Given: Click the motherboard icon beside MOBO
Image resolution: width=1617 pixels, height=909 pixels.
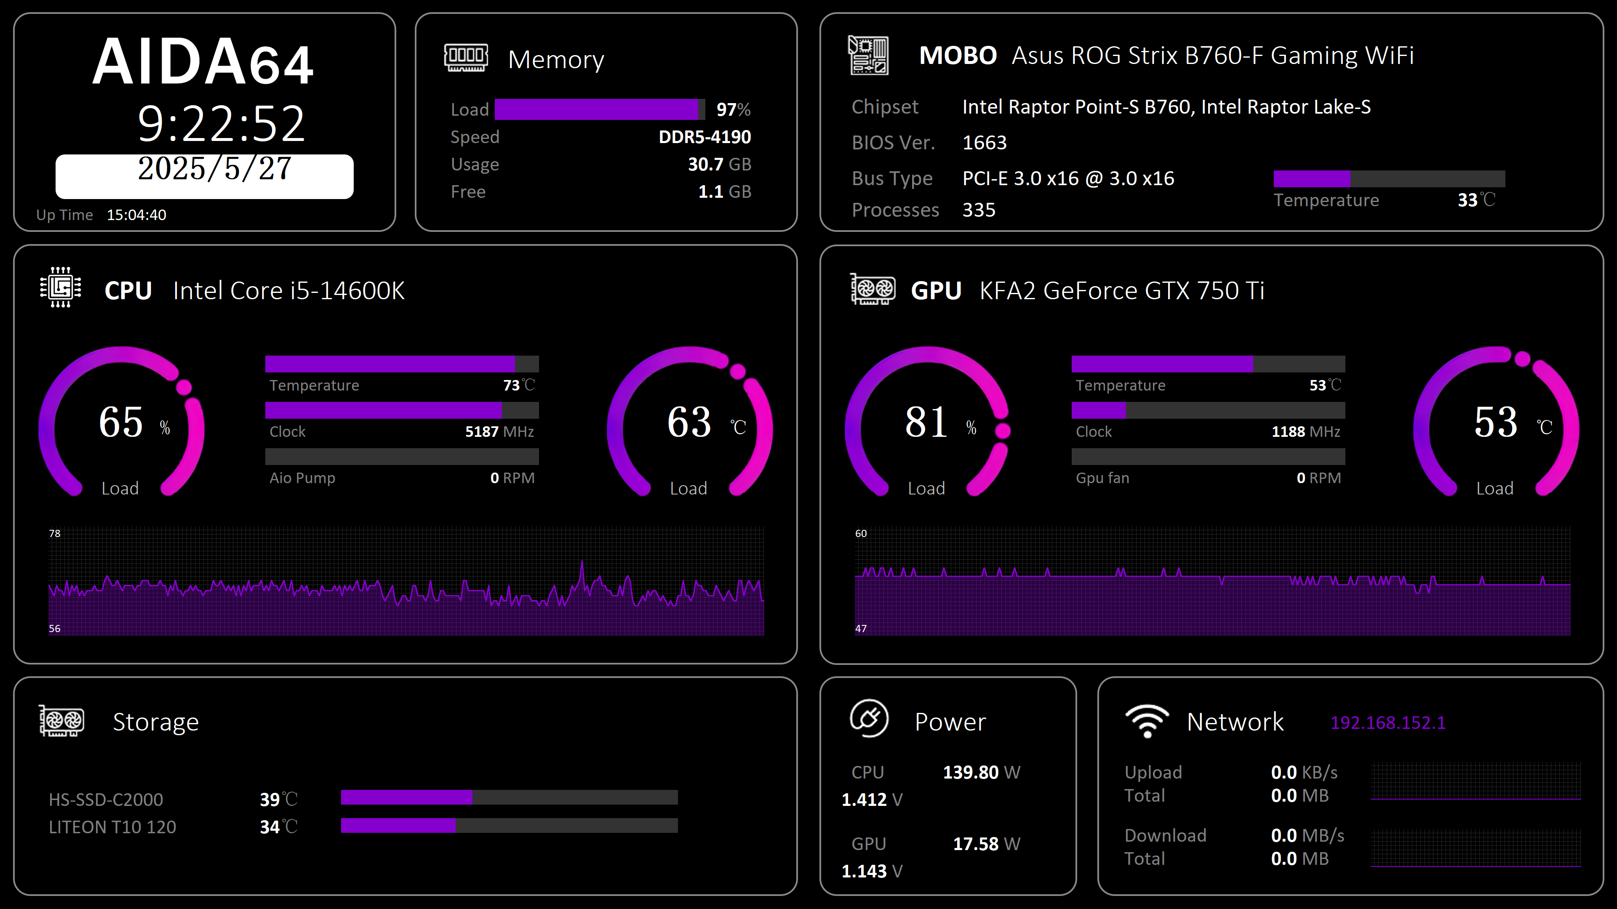Looking at the screenshot, I should pos(869,55).
